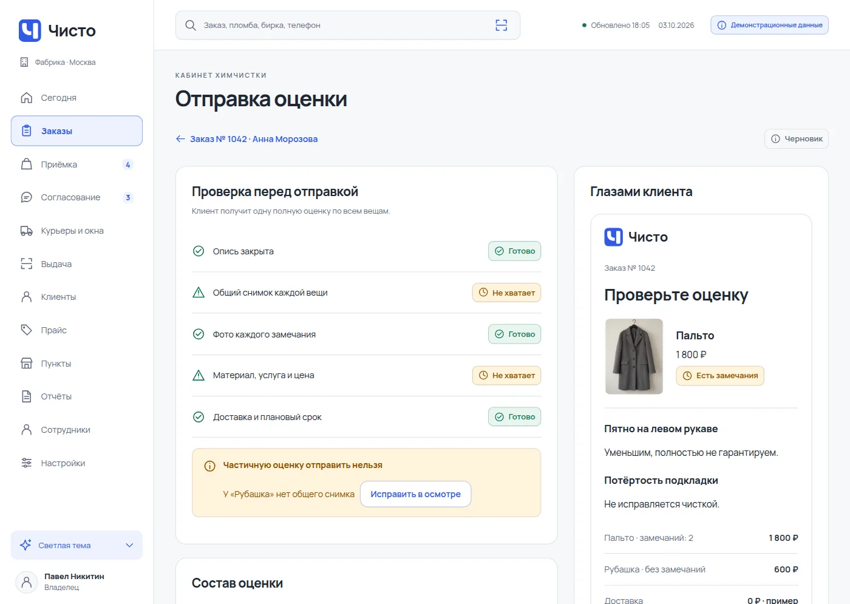Click the sparkle icon in theme selector
This screenshot has height=604, width=850.
click(x=25, y=545)
